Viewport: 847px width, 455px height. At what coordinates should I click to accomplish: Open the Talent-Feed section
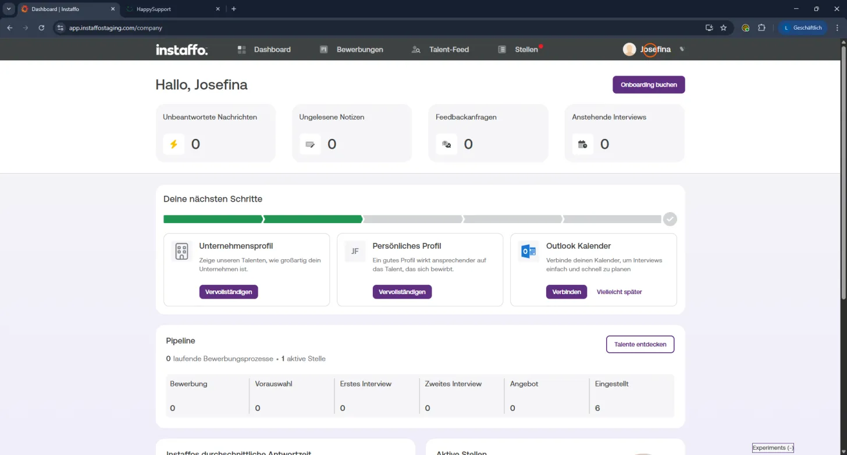[x=440, y=49]
